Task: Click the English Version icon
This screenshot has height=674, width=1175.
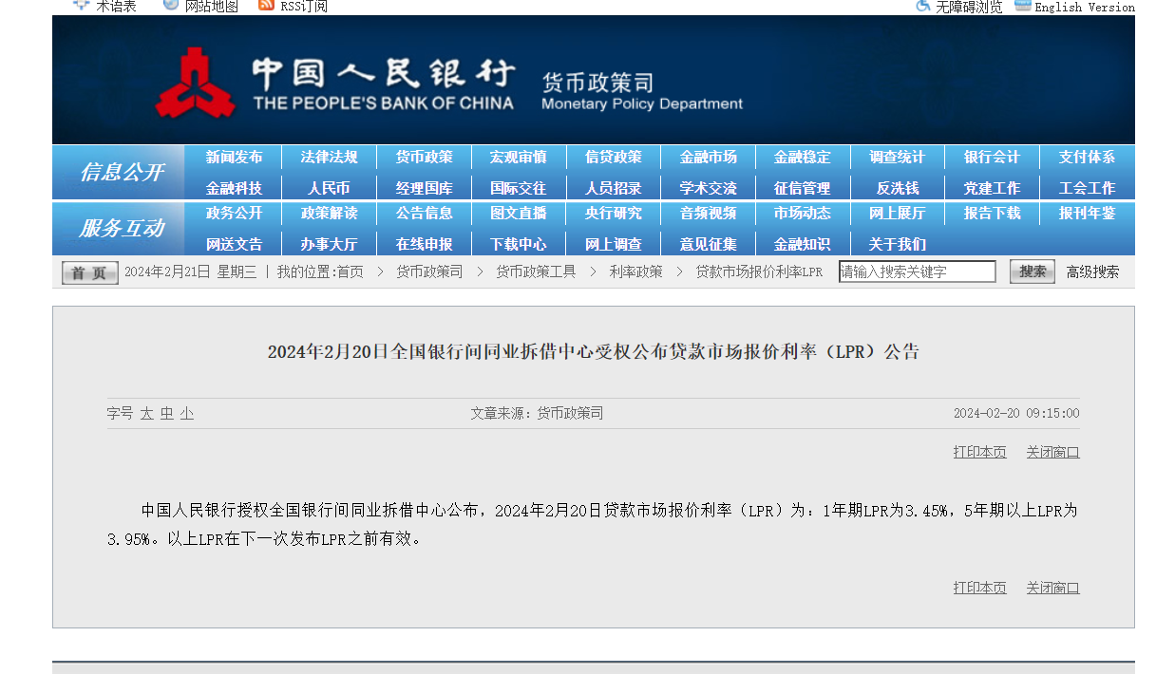Action: [x=1023, y=5]
